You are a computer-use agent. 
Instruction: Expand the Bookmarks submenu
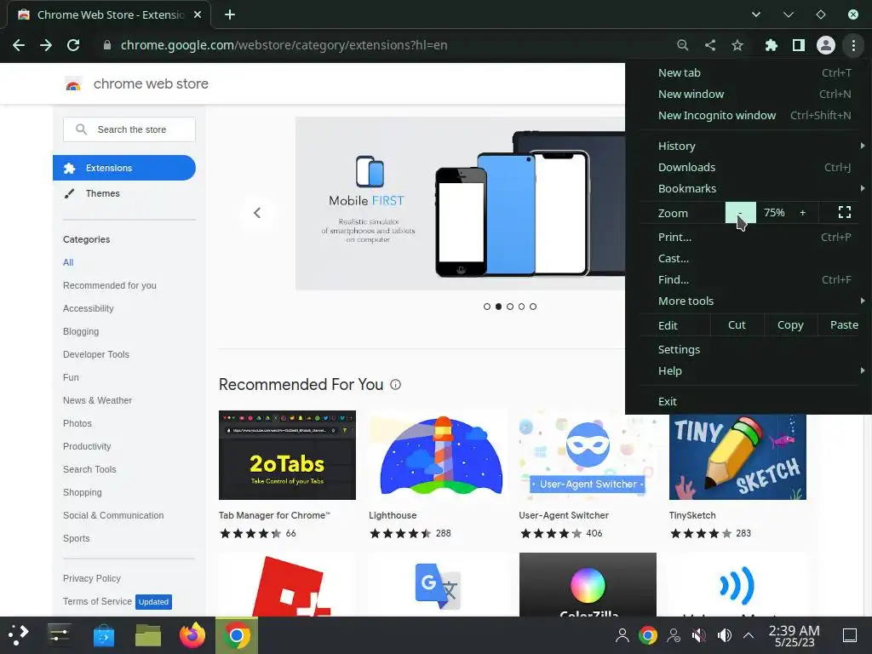pyautogui.click(x=749, y=188)
